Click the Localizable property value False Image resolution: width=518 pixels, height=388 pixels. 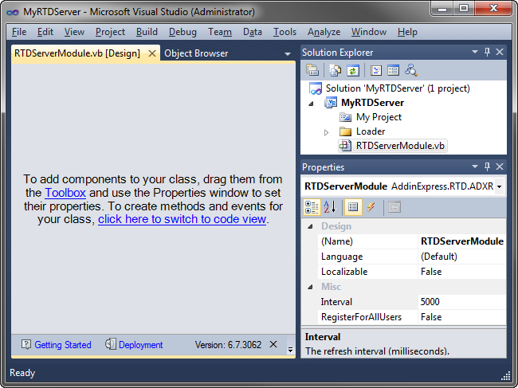[x=462, y=272]
